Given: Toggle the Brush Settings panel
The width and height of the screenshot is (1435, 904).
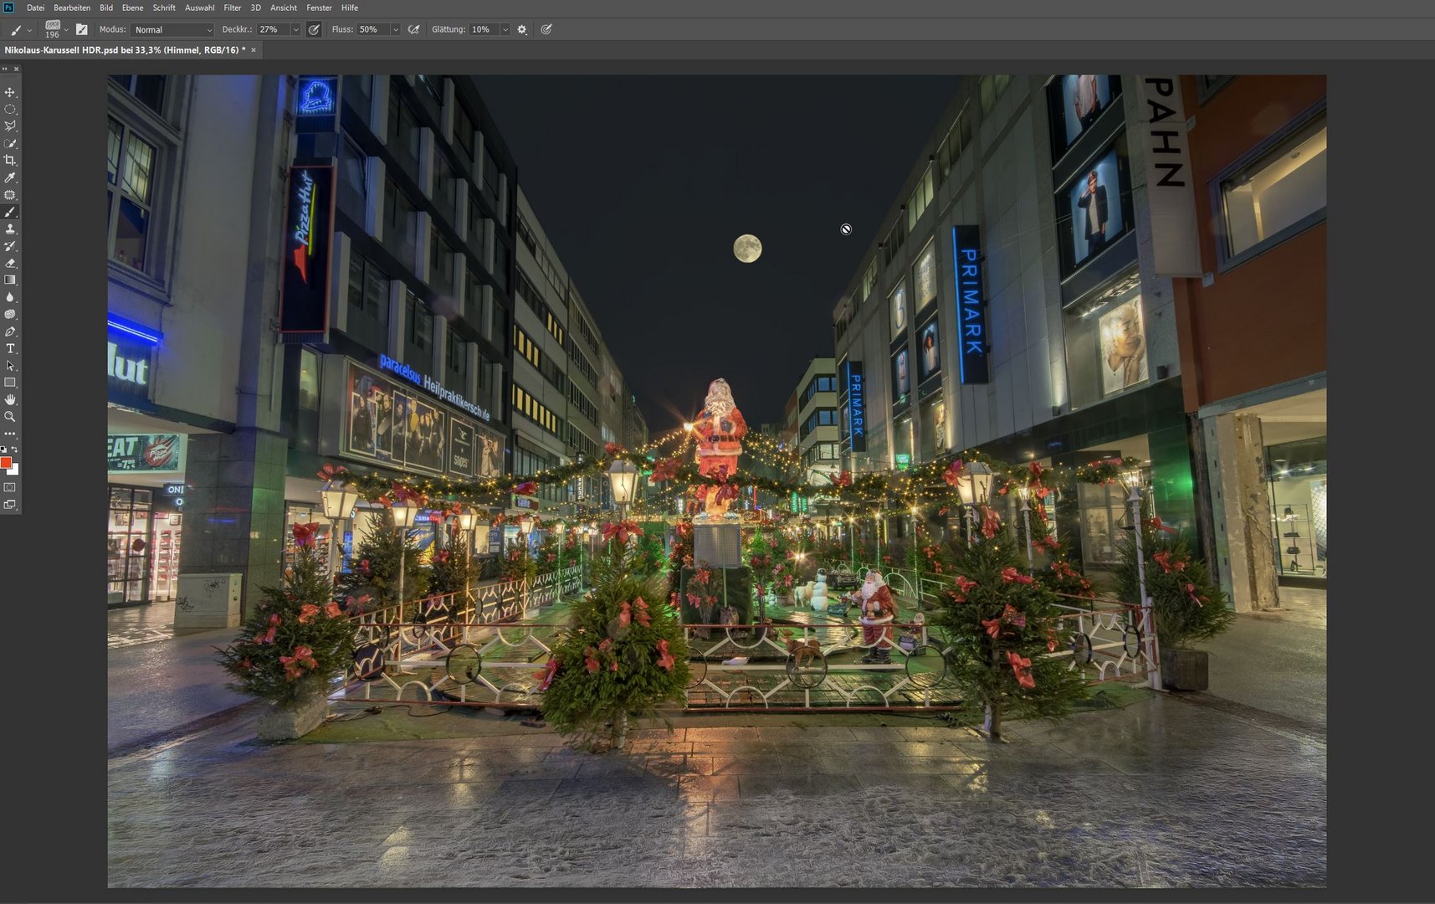Looking at the screenshot, I should (x=81, y=29).
